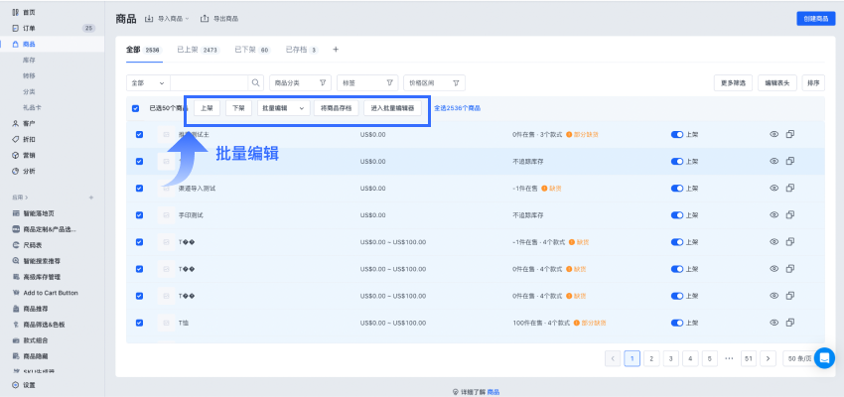Expand the 批量编辑 dropdown
The height and width of the screenshot is (397, 844).
pos(284,108)
